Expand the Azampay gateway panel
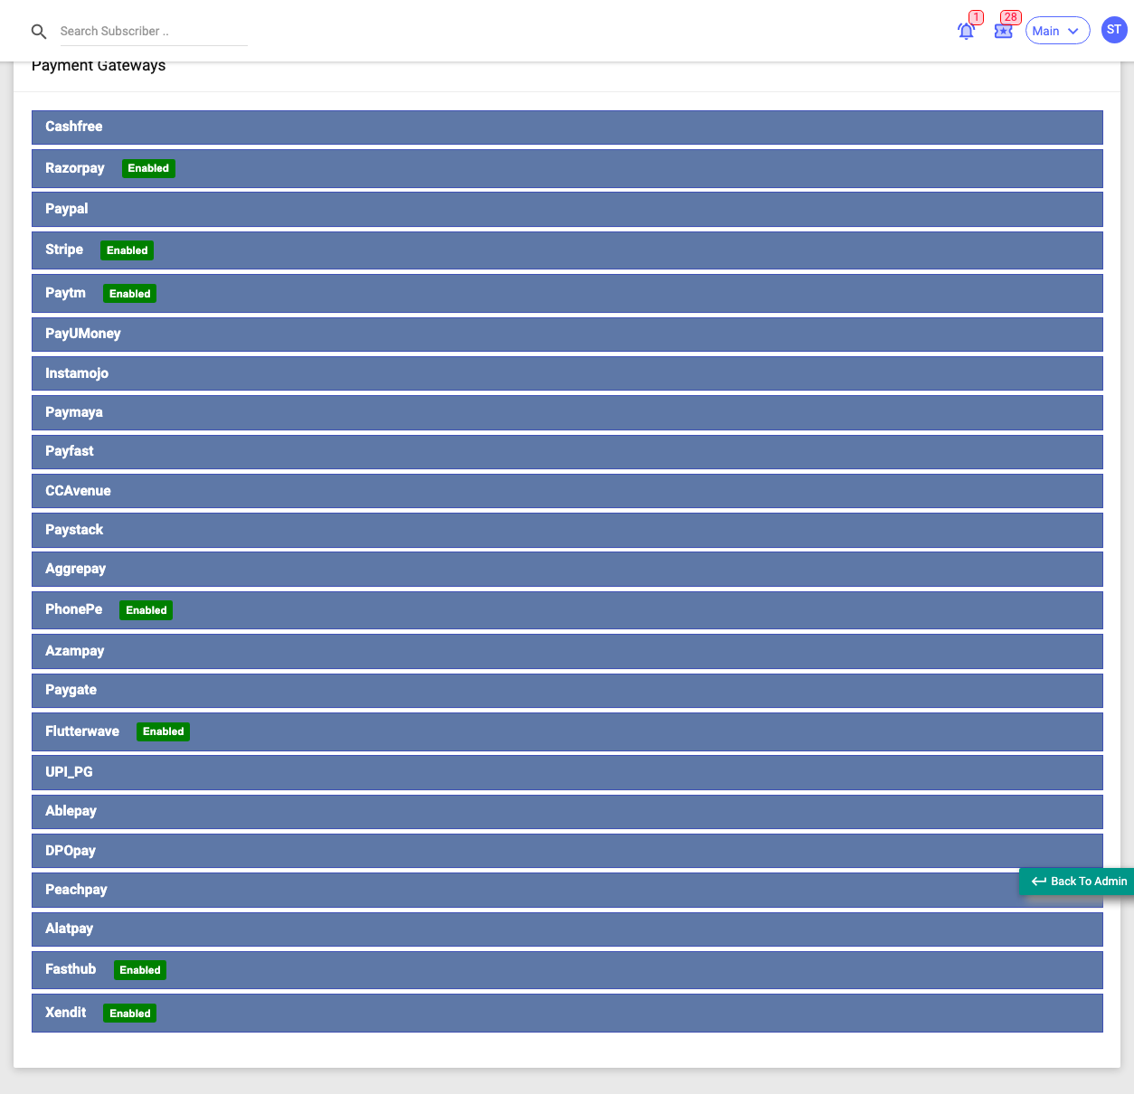The height and width of the screenshot is (1094, 1134). pyautogui.click(x=567, y=651)
